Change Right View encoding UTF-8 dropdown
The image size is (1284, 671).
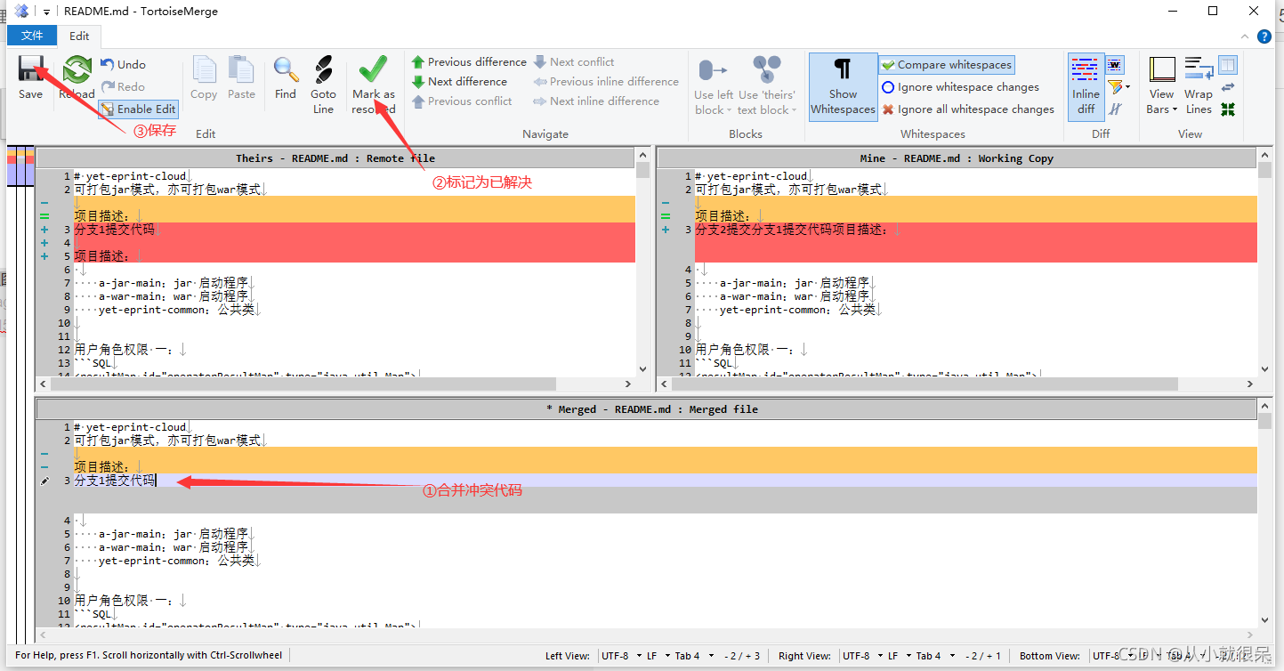click(861, 656)
